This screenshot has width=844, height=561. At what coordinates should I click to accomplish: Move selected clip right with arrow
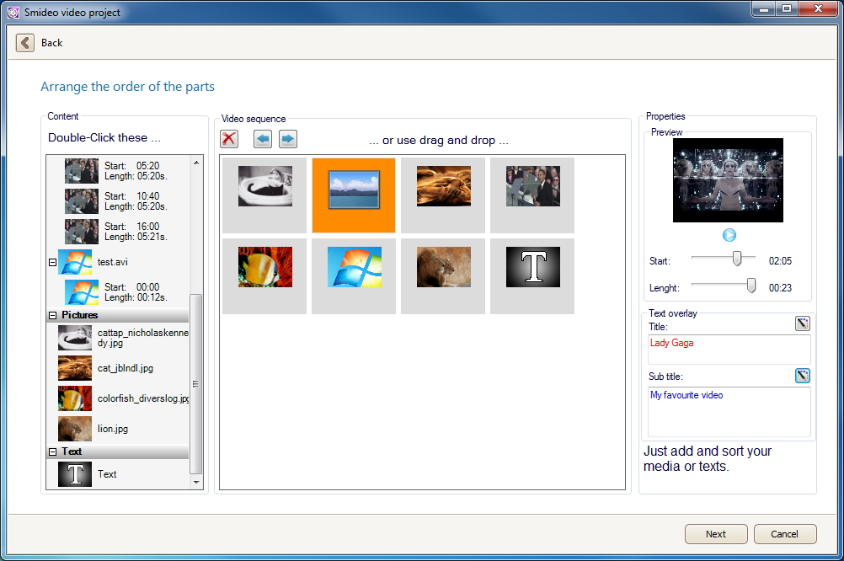coord(288,140)
